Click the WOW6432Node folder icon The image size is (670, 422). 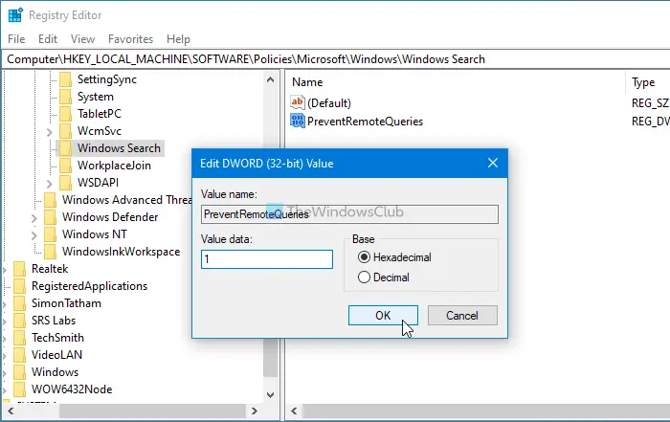(x=20, y=389)
